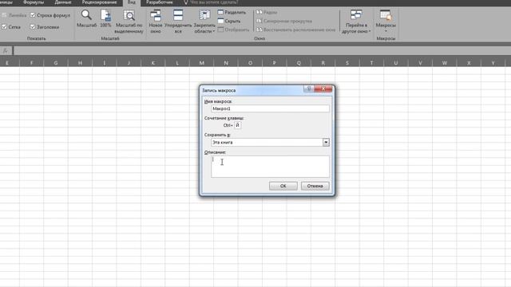Open a Новое окно window
The width and height of the screenshot is (511, 287).
click(156, 22)
